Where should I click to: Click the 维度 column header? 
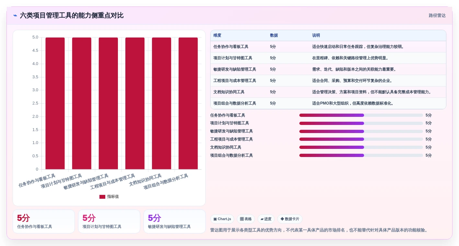click(217, 36)
